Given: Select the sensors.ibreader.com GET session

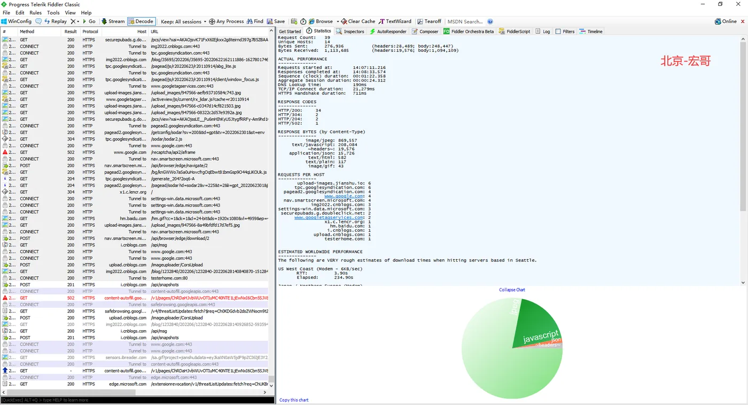Looking at the screenshot, I should tap(134, 357).
